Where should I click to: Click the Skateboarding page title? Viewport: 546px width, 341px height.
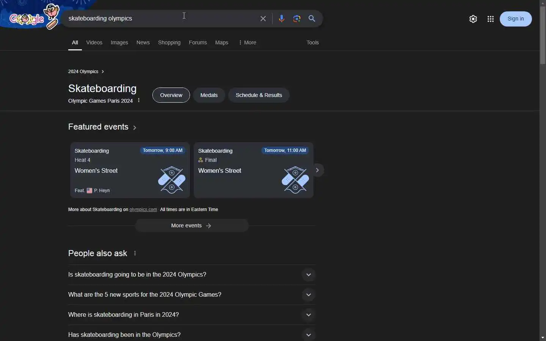tap(102, 88)
